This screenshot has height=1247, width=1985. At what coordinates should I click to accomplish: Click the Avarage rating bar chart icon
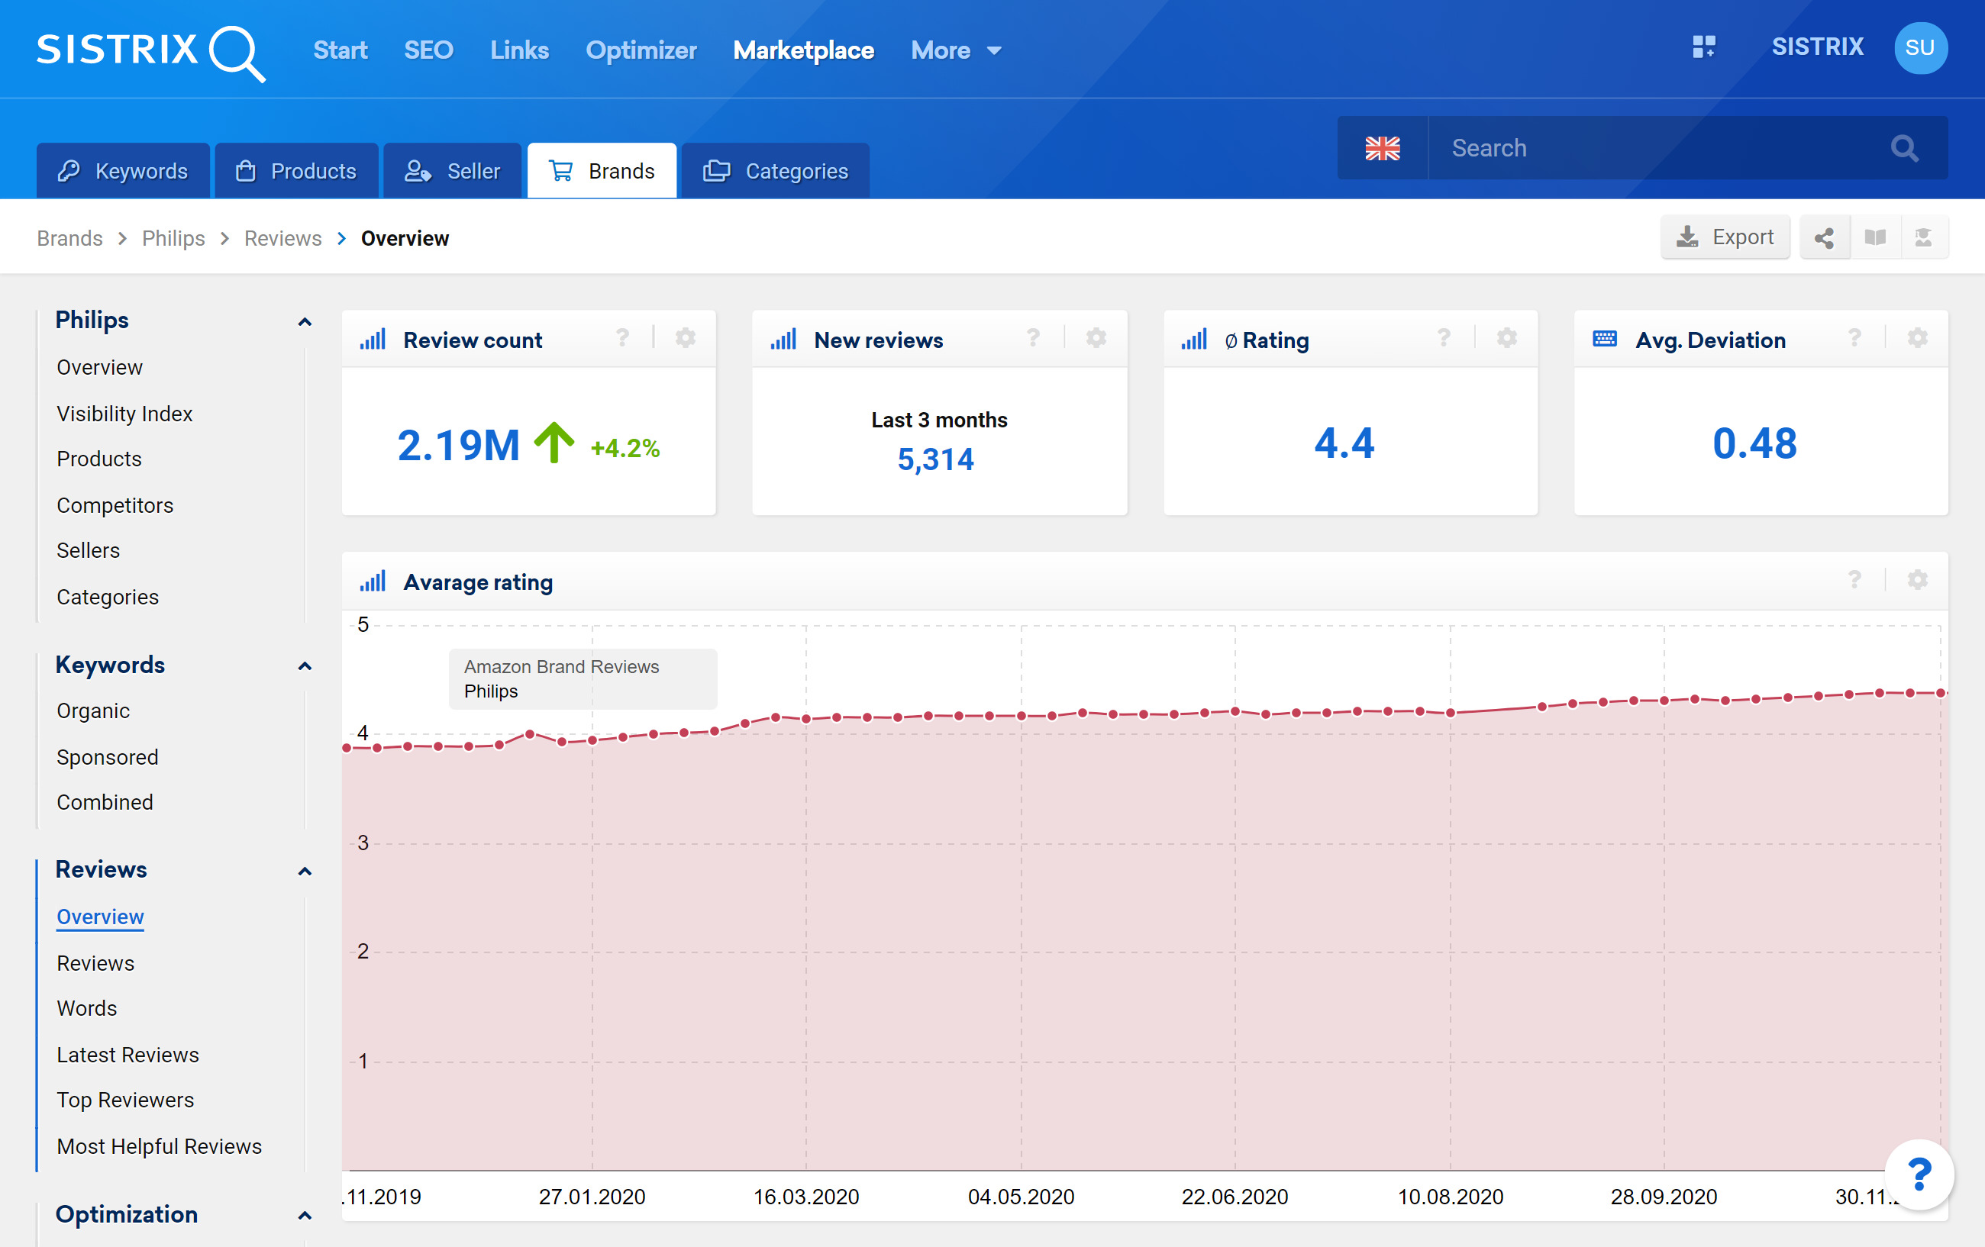tap(373, 581)
